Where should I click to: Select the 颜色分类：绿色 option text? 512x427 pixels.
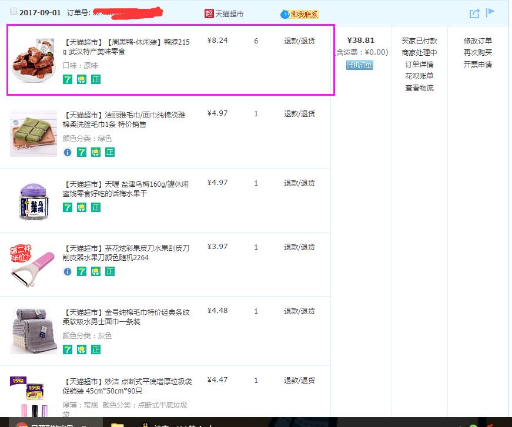coord(87,138)
